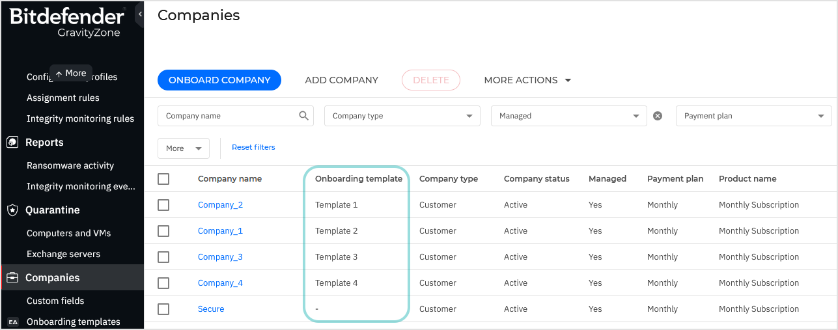The image size is (838, 330).
Task: Click Active in the Company_1 row
Action: point(516,230)
